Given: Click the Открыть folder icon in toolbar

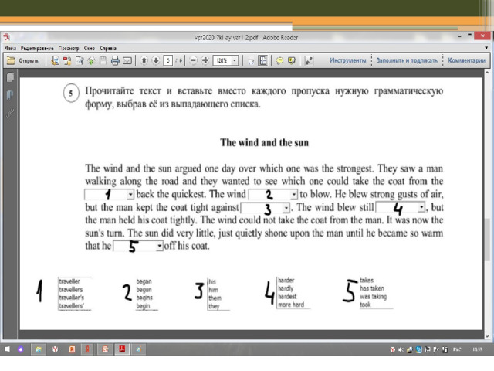Looking at the screenshot, I should 11,60.
